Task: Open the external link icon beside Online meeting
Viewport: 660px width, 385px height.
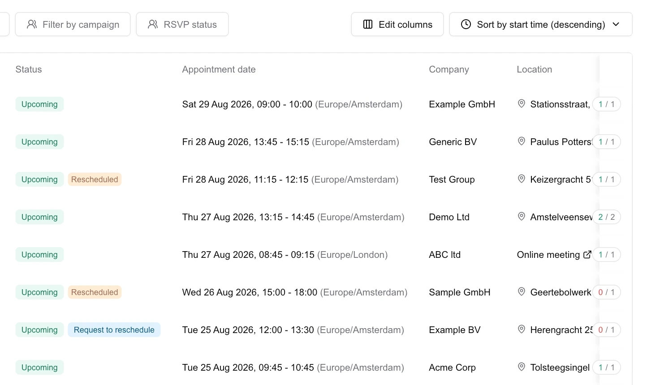Action: pos(587,255)
